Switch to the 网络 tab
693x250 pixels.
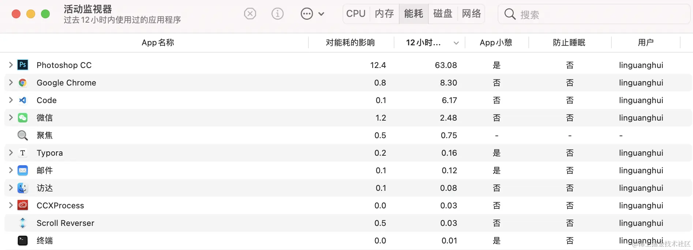click(x=471, y=14)
